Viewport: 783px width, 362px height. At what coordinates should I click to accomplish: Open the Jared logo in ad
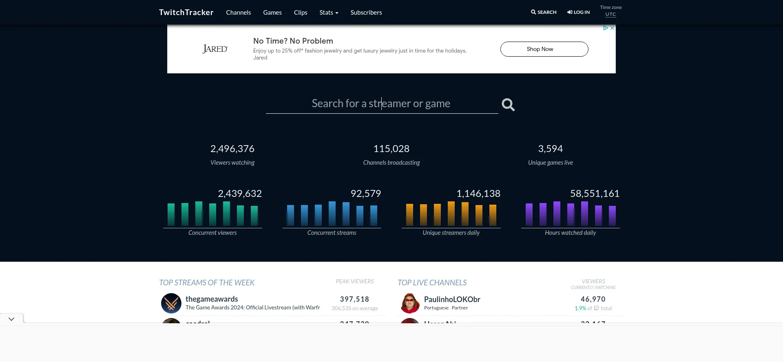click(215, 49)
